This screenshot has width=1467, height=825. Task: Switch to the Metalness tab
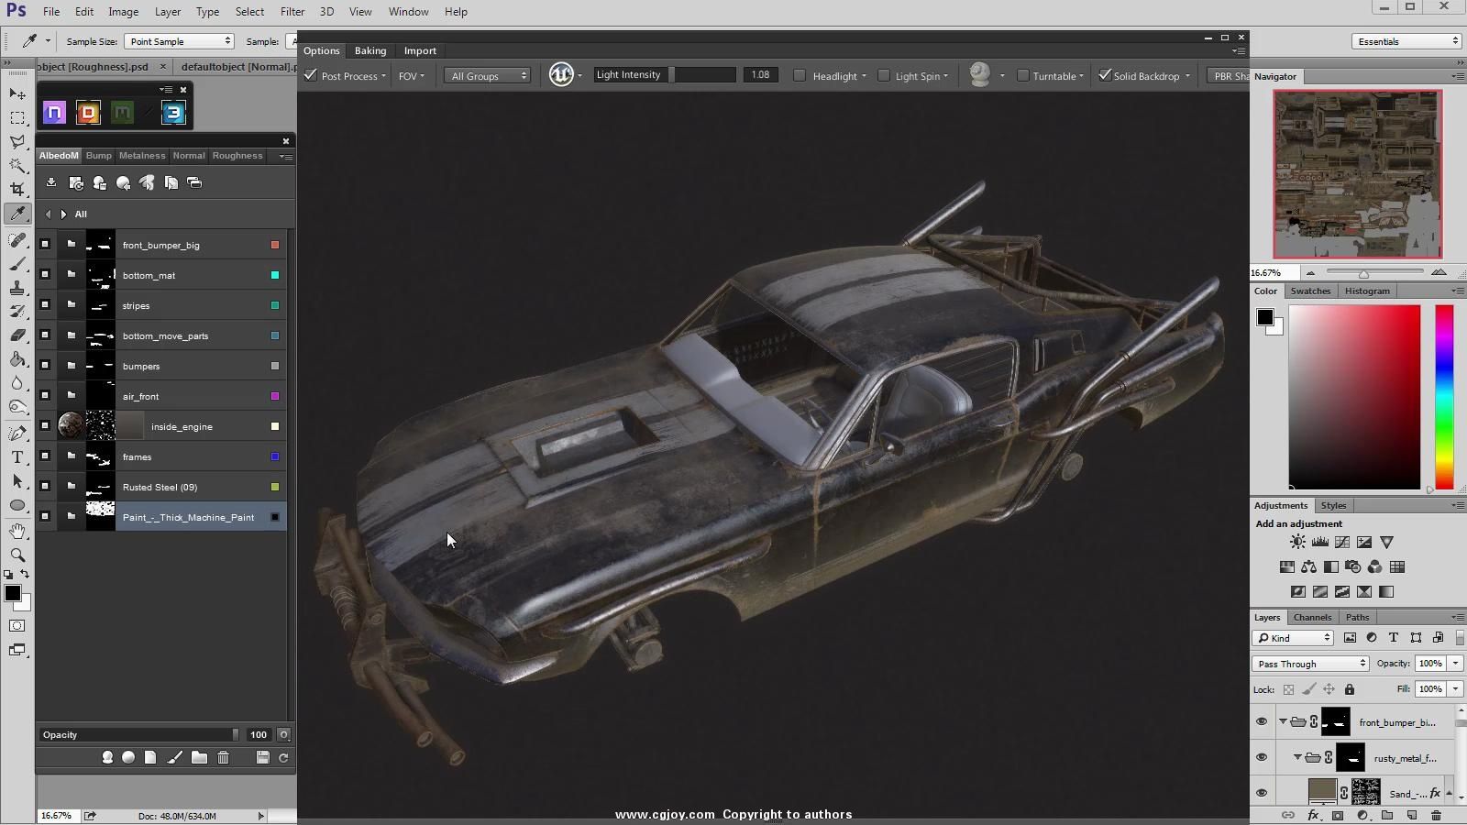click(142, 156)
